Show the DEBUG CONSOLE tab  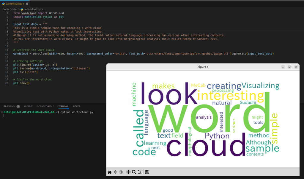[45, 106]
